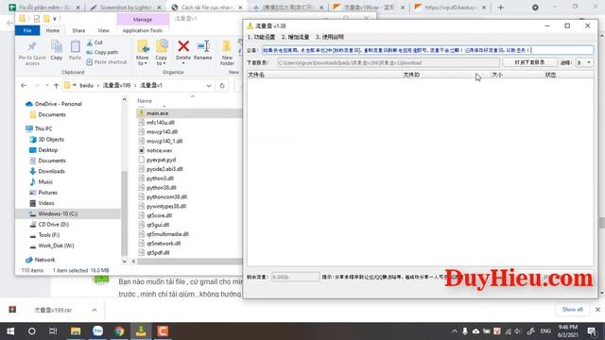
Task: Click baidu in the breadcrumb path
Action: (x=86, y=86)
